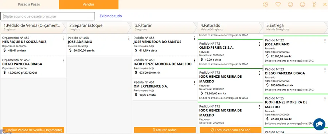Click dollar icon on Pedido Nº 460

pos(136,73)
